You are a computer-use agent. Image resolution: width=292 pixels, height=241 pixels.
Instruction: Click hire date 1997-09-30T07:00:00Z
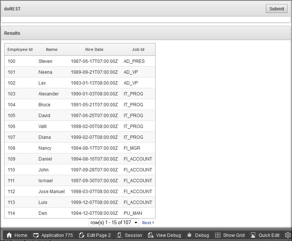pos(94,180)
